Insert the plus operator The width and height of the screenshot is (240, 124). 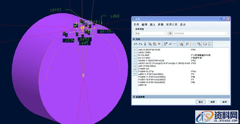point(135,50)
